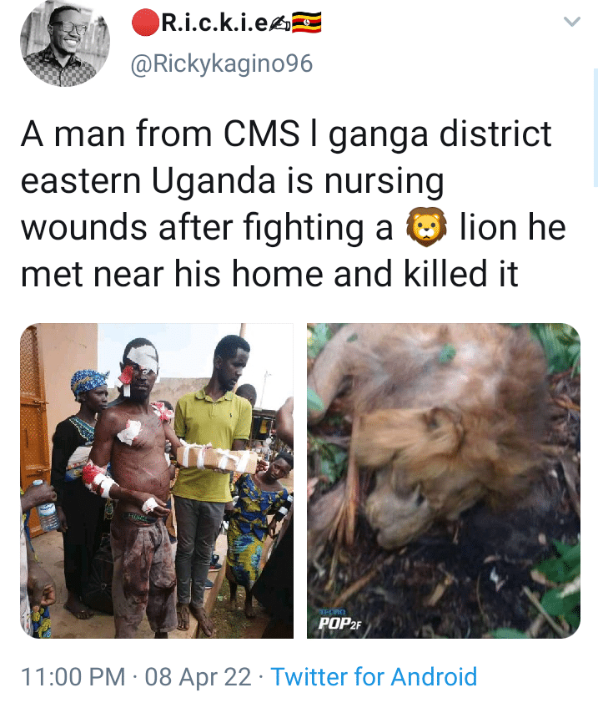Click the words 'eastern Uganda' in tweet
The image size is (598, 713).
tap(148, 180)
